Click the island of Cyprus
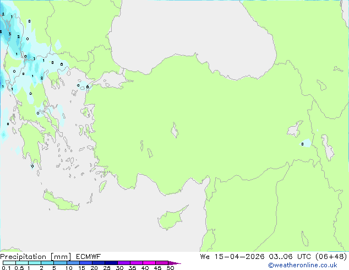 (x=171, y=219)
